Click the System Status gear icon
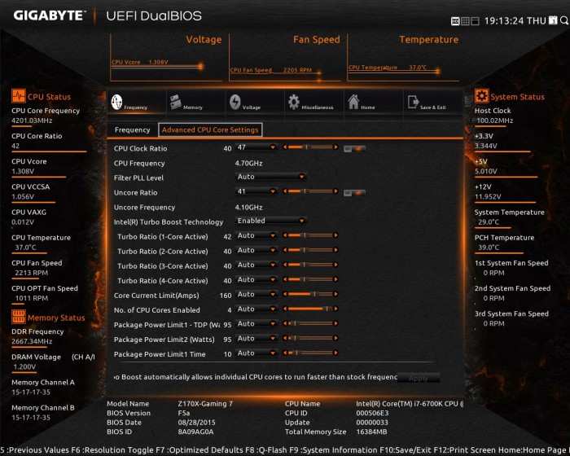Image resolution: width=570 pixels, height=456 pixels. click(x=481, y=96)
